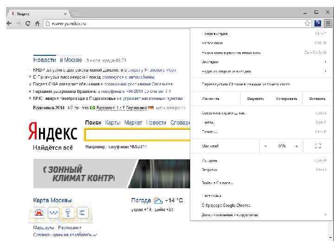Click 'Вставить' in the edit row

coord(317,99)
